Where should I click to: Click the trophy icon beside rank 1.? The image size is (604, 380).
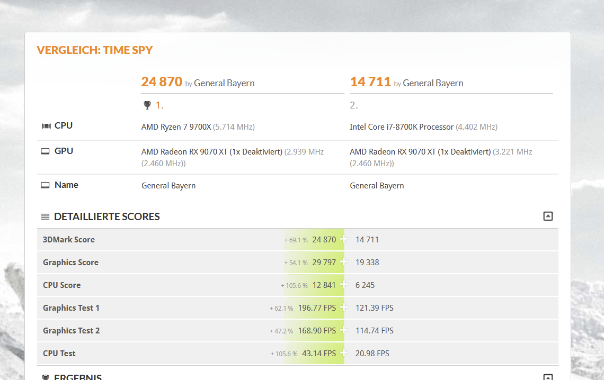tap(147, 105)
